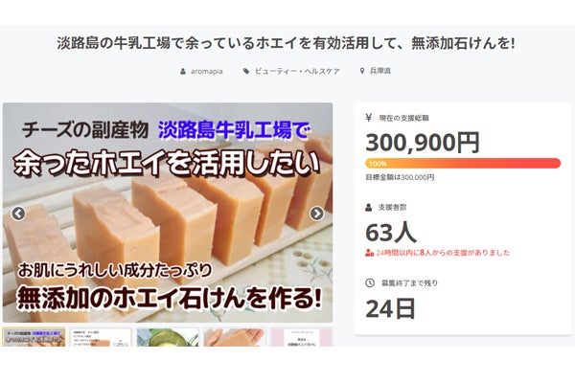Open the aromapia creator profile link

coord(206,71)
